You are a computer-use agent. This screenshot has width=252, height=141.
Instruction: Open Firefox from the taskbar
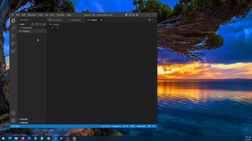pos(23,138)
